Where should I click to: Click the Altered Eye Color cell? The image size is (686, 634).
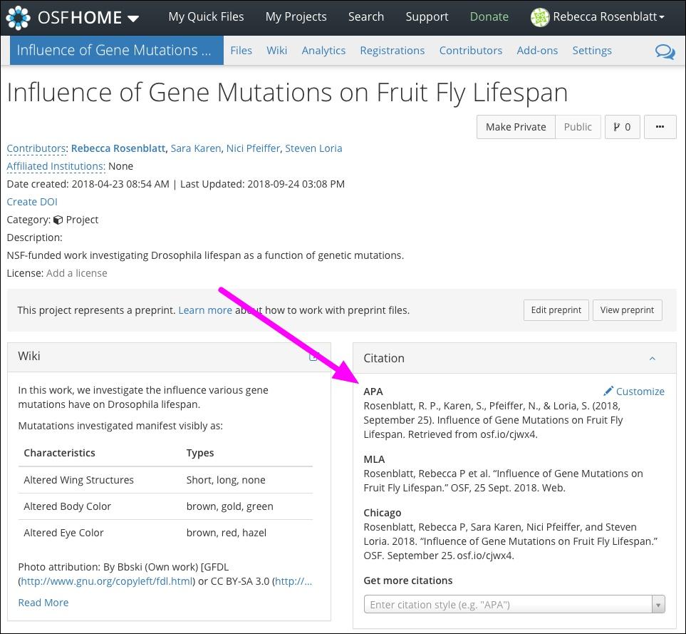(63, 533)
